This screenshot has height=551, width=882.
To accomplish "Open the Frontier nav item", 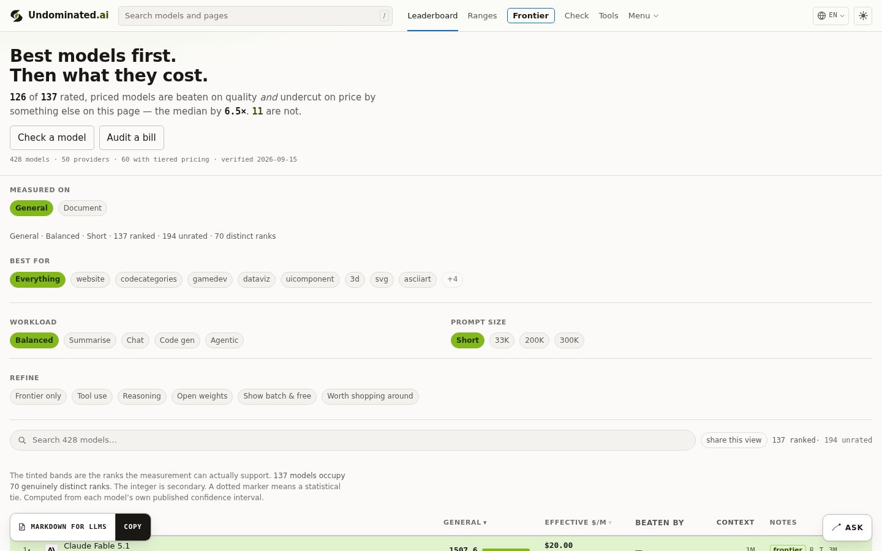I will click(x=530, y=16).
